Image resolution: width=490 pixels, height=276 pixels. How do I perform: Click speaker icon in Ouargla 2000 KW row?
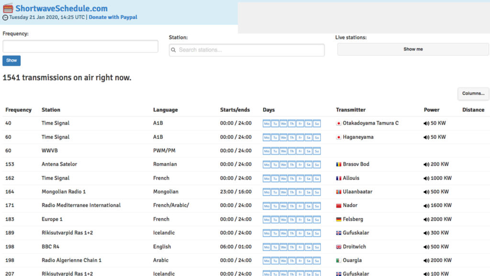point(426,260)
